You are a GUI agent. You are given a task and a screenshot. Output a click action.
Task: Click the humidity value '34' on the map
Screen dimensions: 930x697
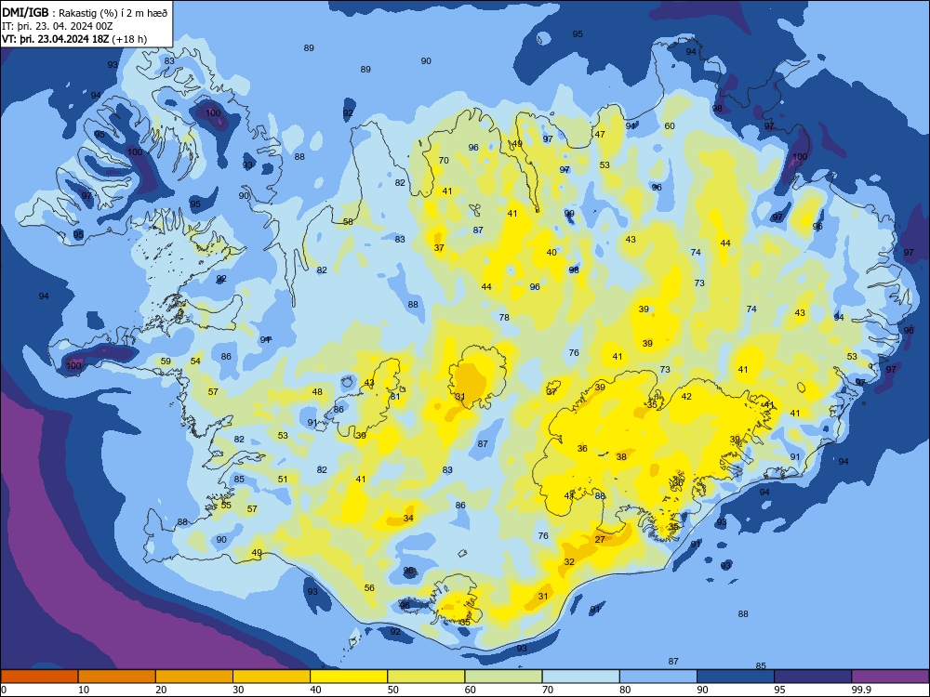tap(408, 518)
